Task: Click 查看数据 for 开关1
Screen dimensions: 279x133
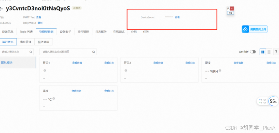Action: (x=77, y=63)
